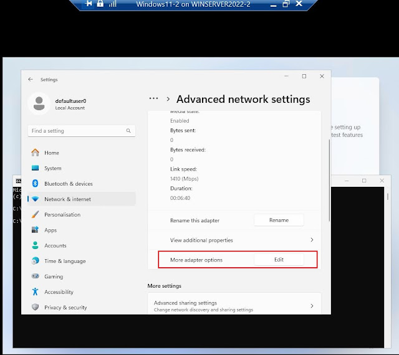Click the Bytes sent label

[183, 130]
